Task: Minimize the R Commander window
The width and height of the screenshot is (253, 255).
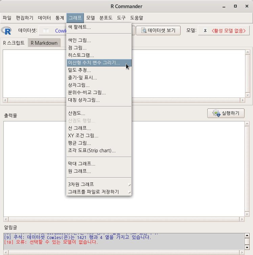Action: (x=224, y=6)
